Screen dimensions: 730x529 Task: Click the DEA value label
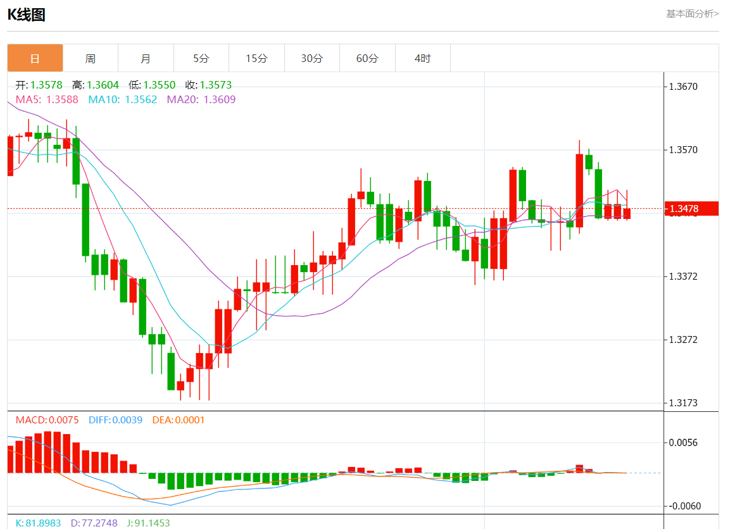179,420
